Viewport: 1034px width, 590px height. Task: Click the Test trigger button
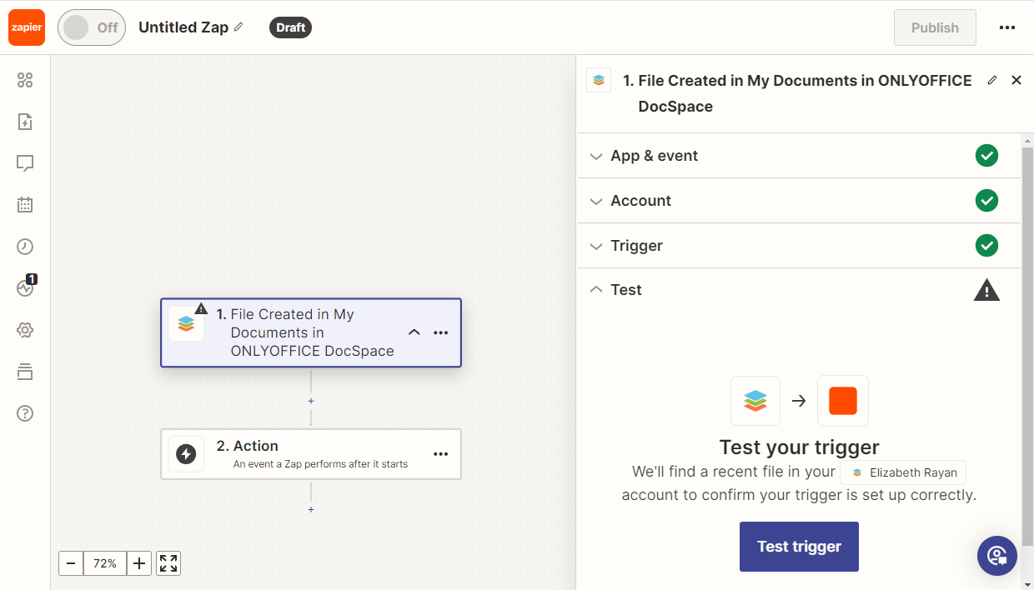pos(799,547)
